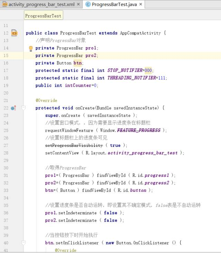Click the FEATURE_PROGRESS constant on line 25
The width and height of the screenshot is (221, 253).
click(138, 130)
